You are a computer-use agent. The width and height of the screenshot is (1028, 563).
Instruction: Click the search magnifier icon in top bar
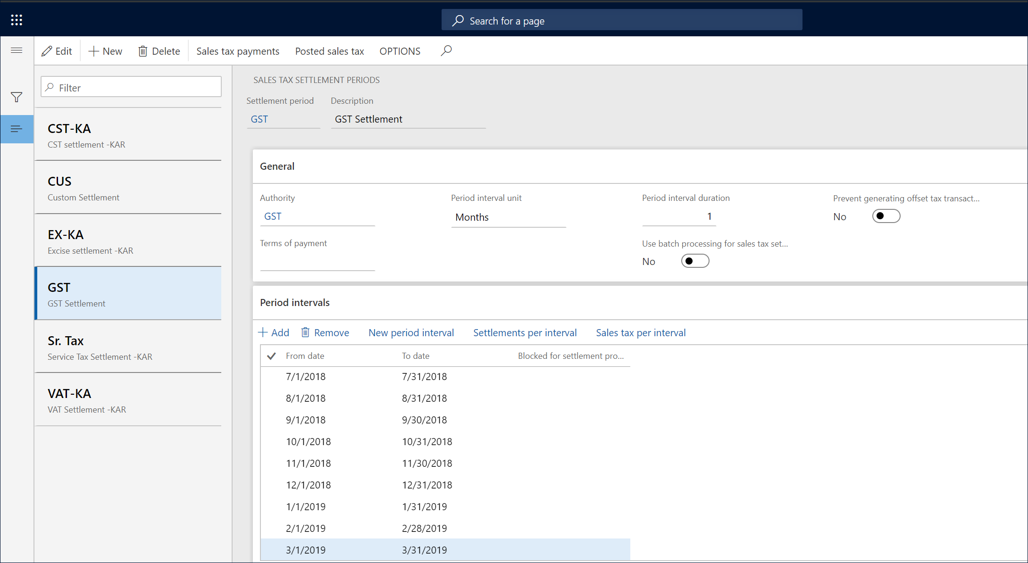point(458,21)
